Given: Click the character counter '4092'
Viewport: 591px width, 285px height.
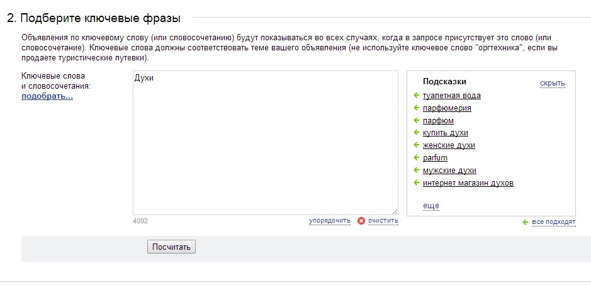Looking at the screenshot, I should click(140, 221).
